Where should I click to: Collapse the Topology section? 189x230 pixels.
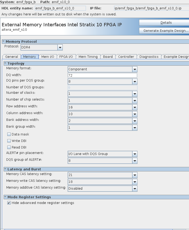coord(5,63)
